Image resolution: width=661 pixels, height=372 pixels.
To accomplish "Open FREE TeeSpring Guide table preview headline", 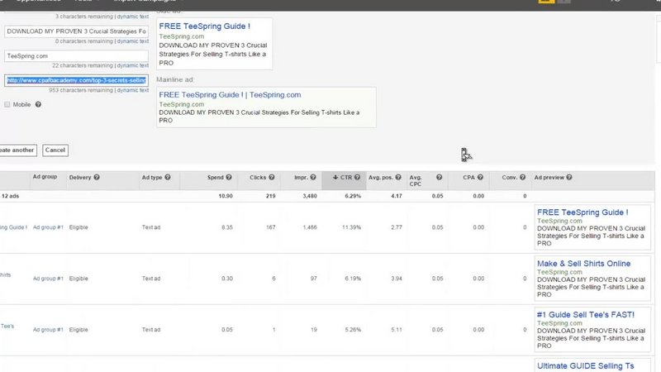I will pyautogui.click(x=583, y=212).
